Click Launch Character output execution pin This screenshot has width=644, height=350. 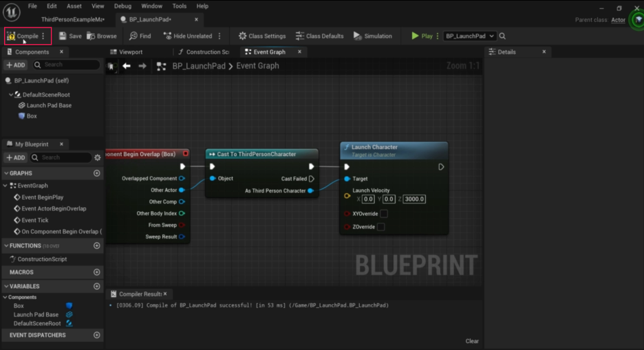click(x=441, y=167)
